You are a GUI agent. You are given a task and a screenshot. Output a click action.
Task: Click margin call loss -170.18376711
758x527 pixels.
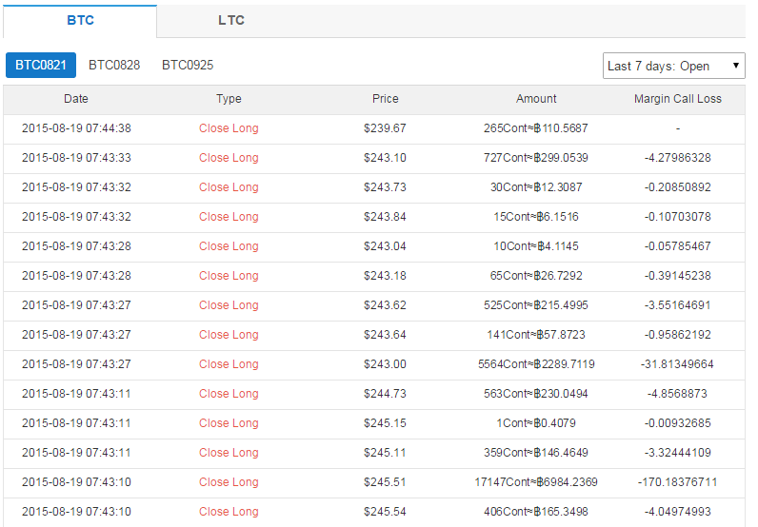click(x=677, y=482)
